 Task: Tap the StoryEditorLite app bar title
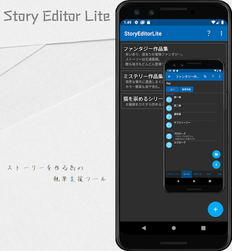point(143,33)
